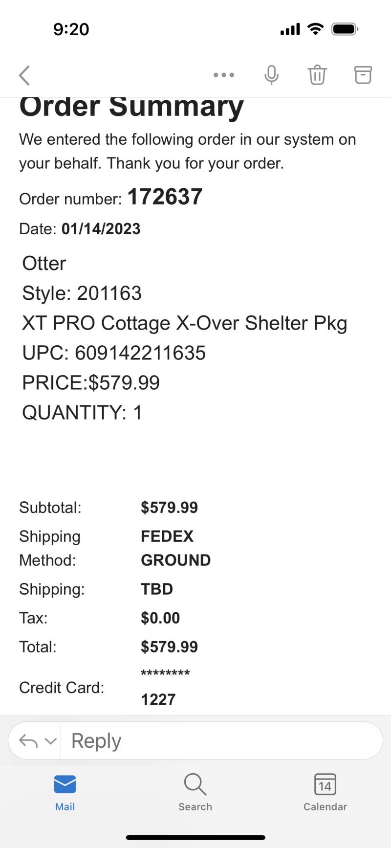Tap the Order Summary heading
Screen dimensions: 391x848
point(131,107)
